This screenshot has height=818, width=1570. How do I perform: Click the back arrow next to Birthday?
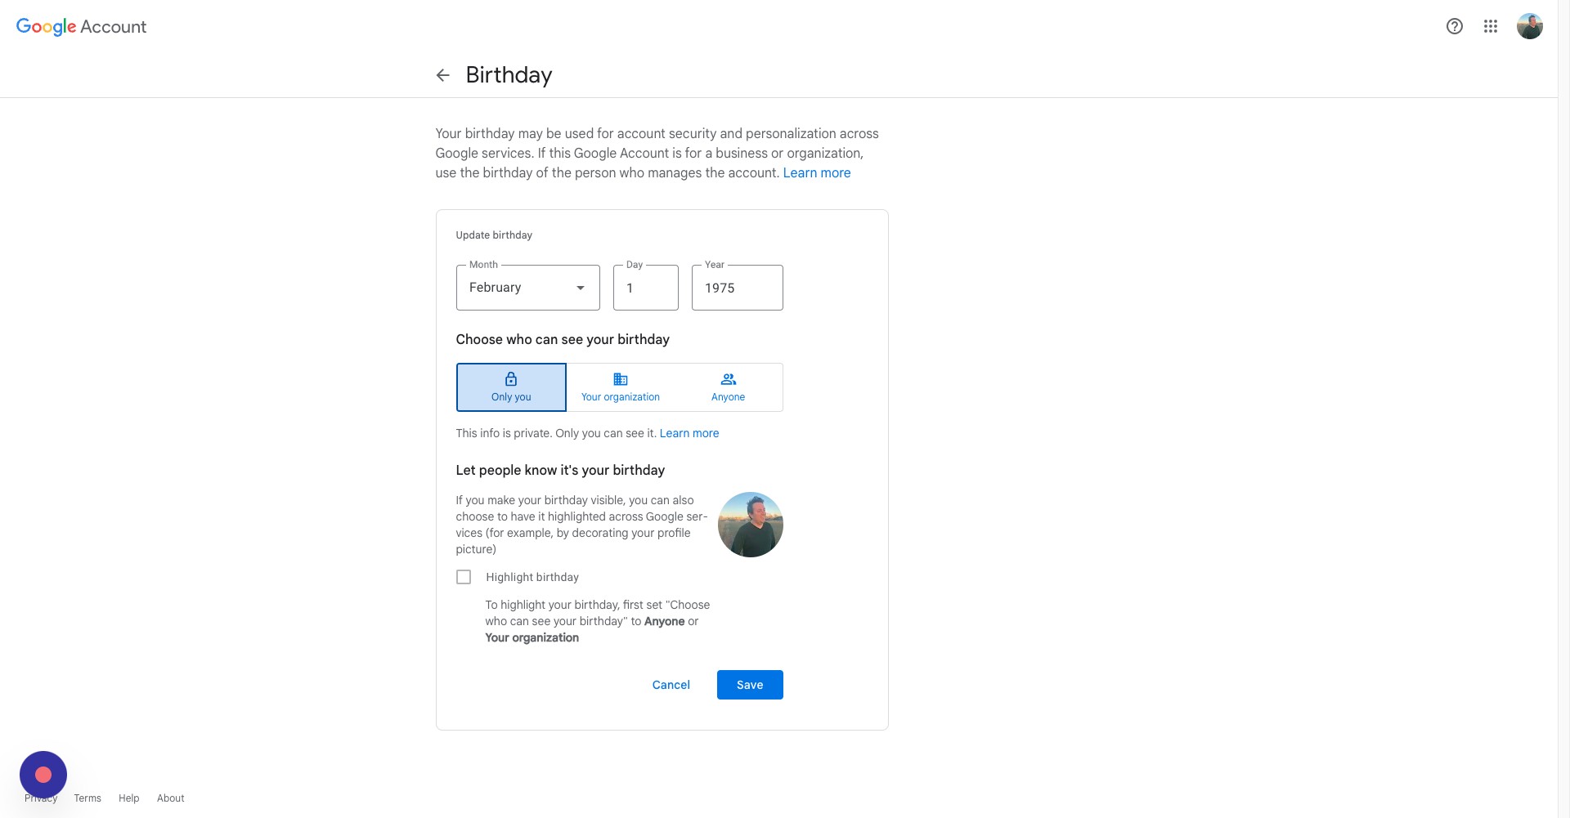coord(442,75)
